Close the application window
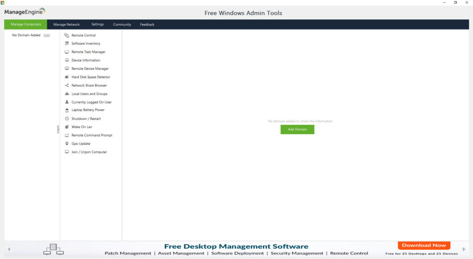The image size is (473, 259). pyautogui.click(x=467, y=2)
